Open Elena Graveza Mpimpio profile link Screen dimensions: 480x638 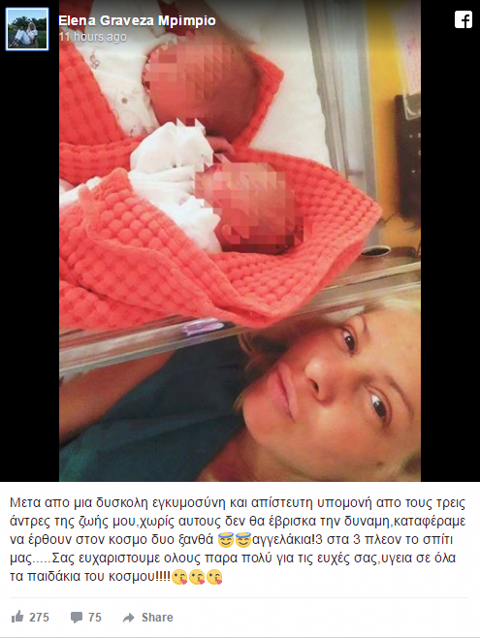(137, 20)
